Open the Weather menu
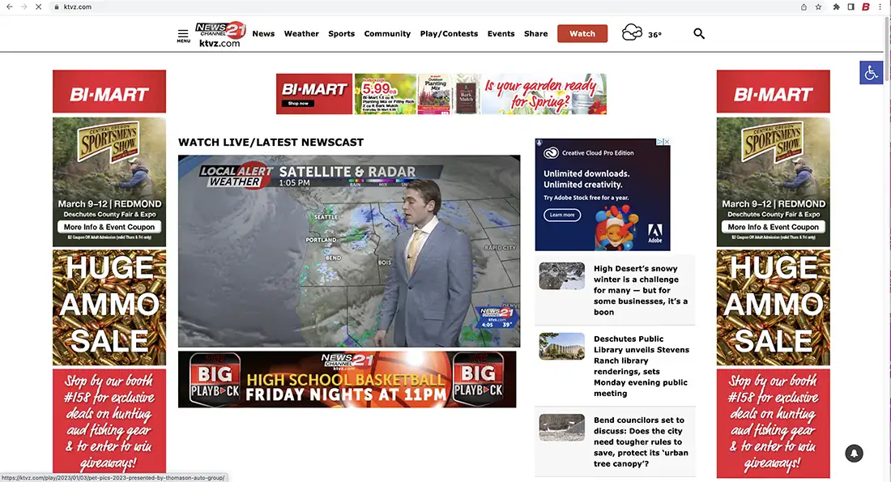This screenshot has height=482, width=891. 301,33
